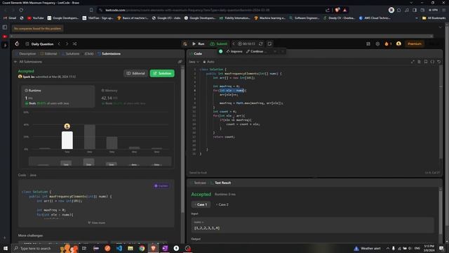This screenshot has height=253, width=449.
Task: Open the YouTube bookmark
Action: (x=35, y=18)
